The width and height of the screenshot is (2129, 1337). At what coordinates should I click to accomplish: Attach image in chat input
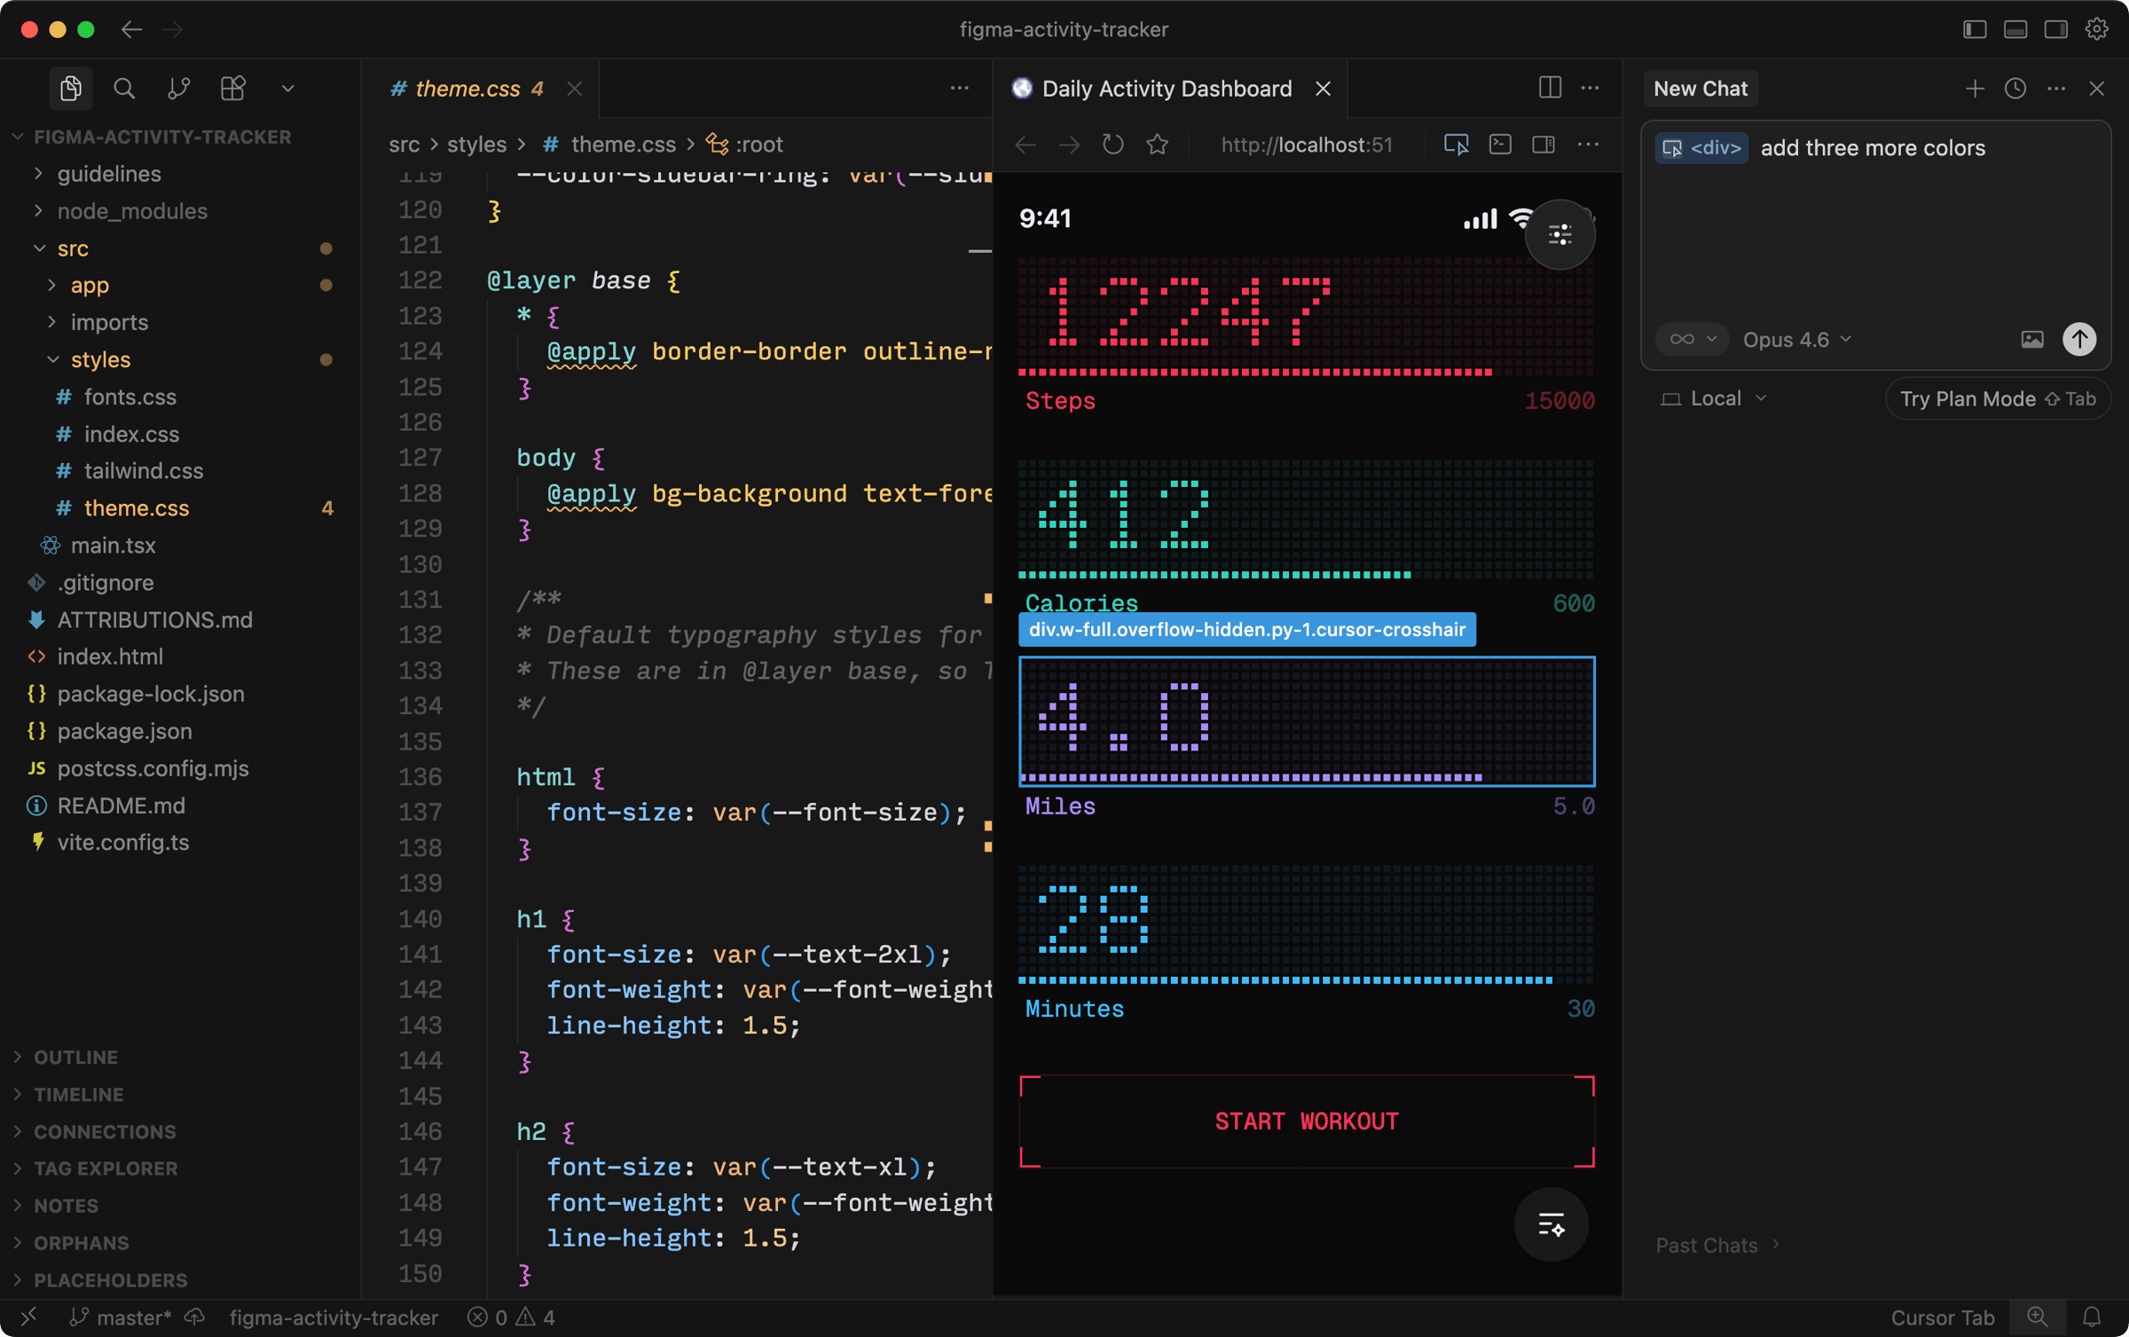(2031, 339)
